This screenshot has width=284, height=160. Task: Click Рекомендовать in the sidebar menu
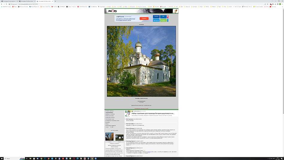point(109,112)
